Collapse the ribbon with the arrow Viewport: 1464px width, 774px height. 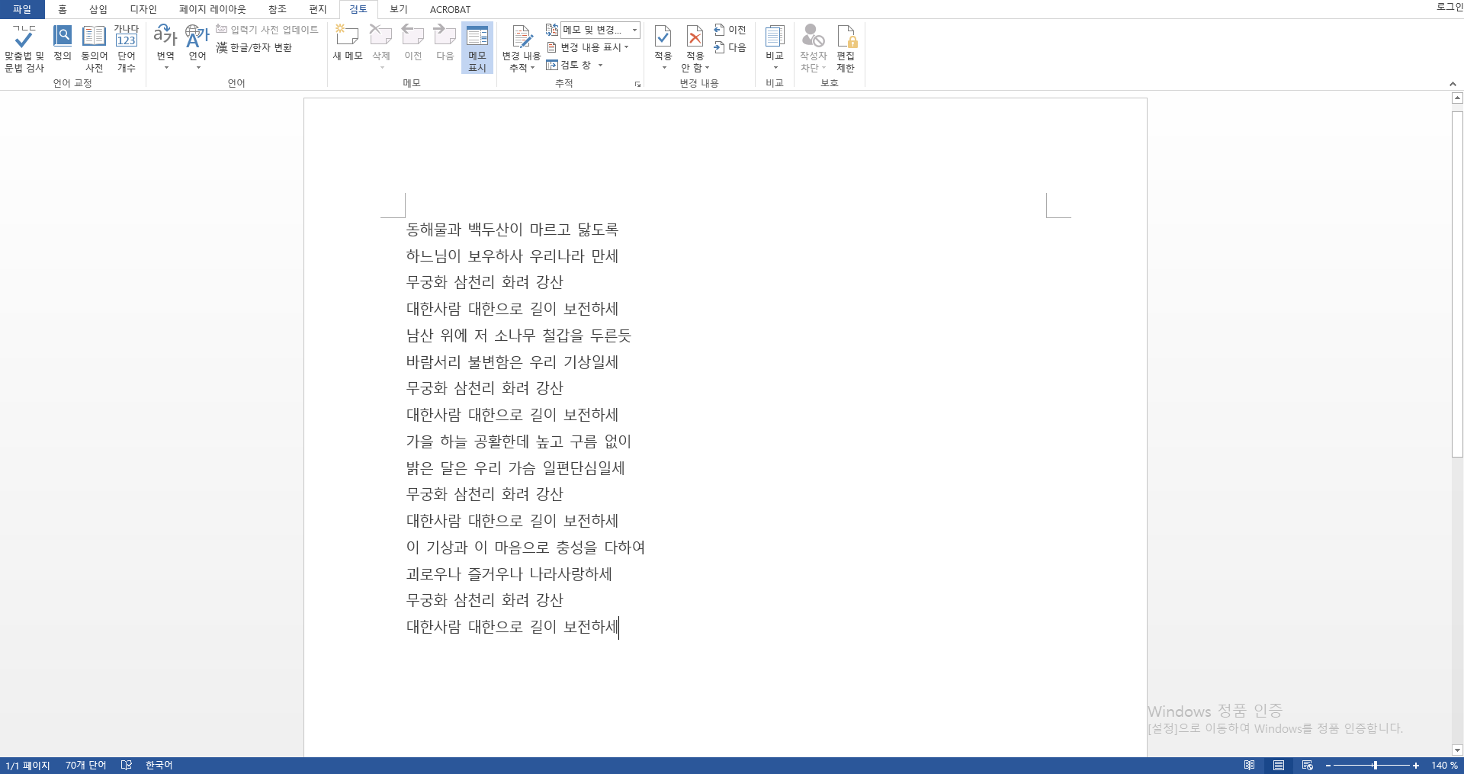(1453, 84)
